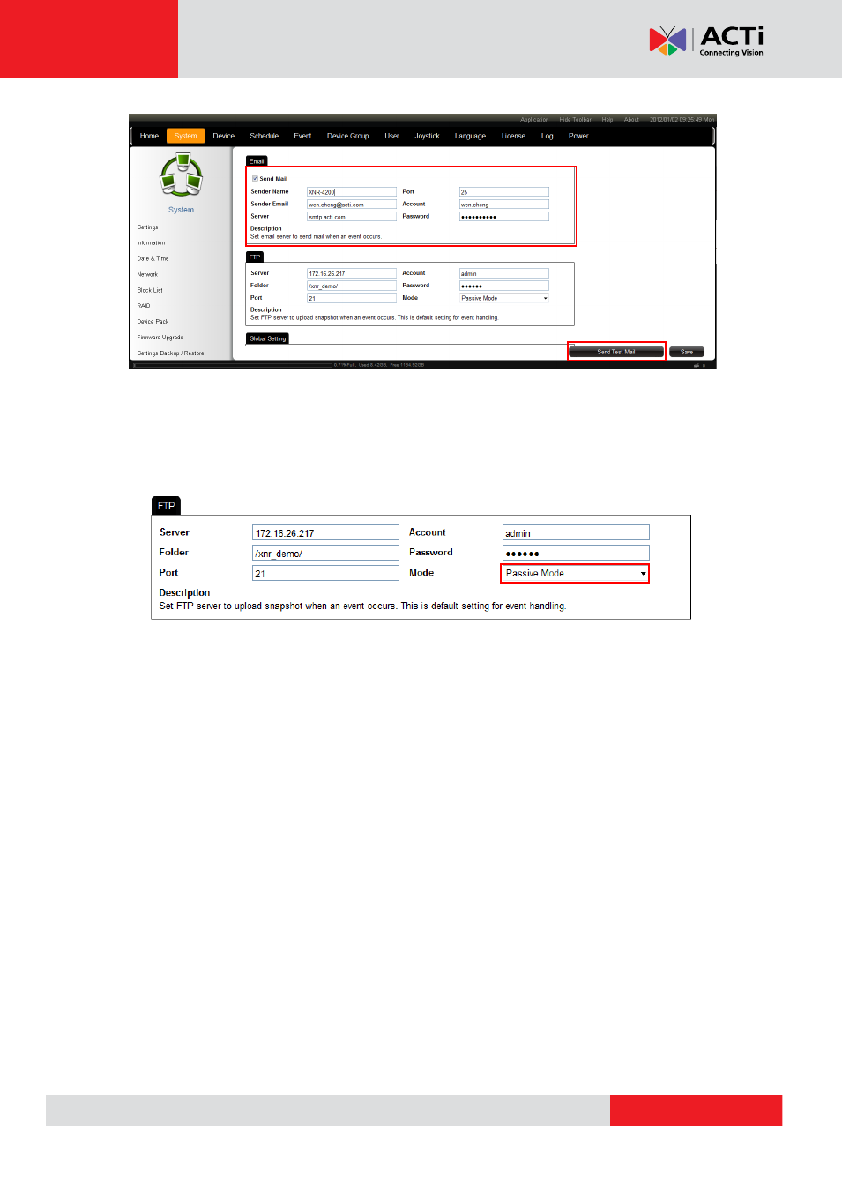This screenshot has height=1190, width=842.
Task: Click the Send Test Mail button
Action: (616, 352)
